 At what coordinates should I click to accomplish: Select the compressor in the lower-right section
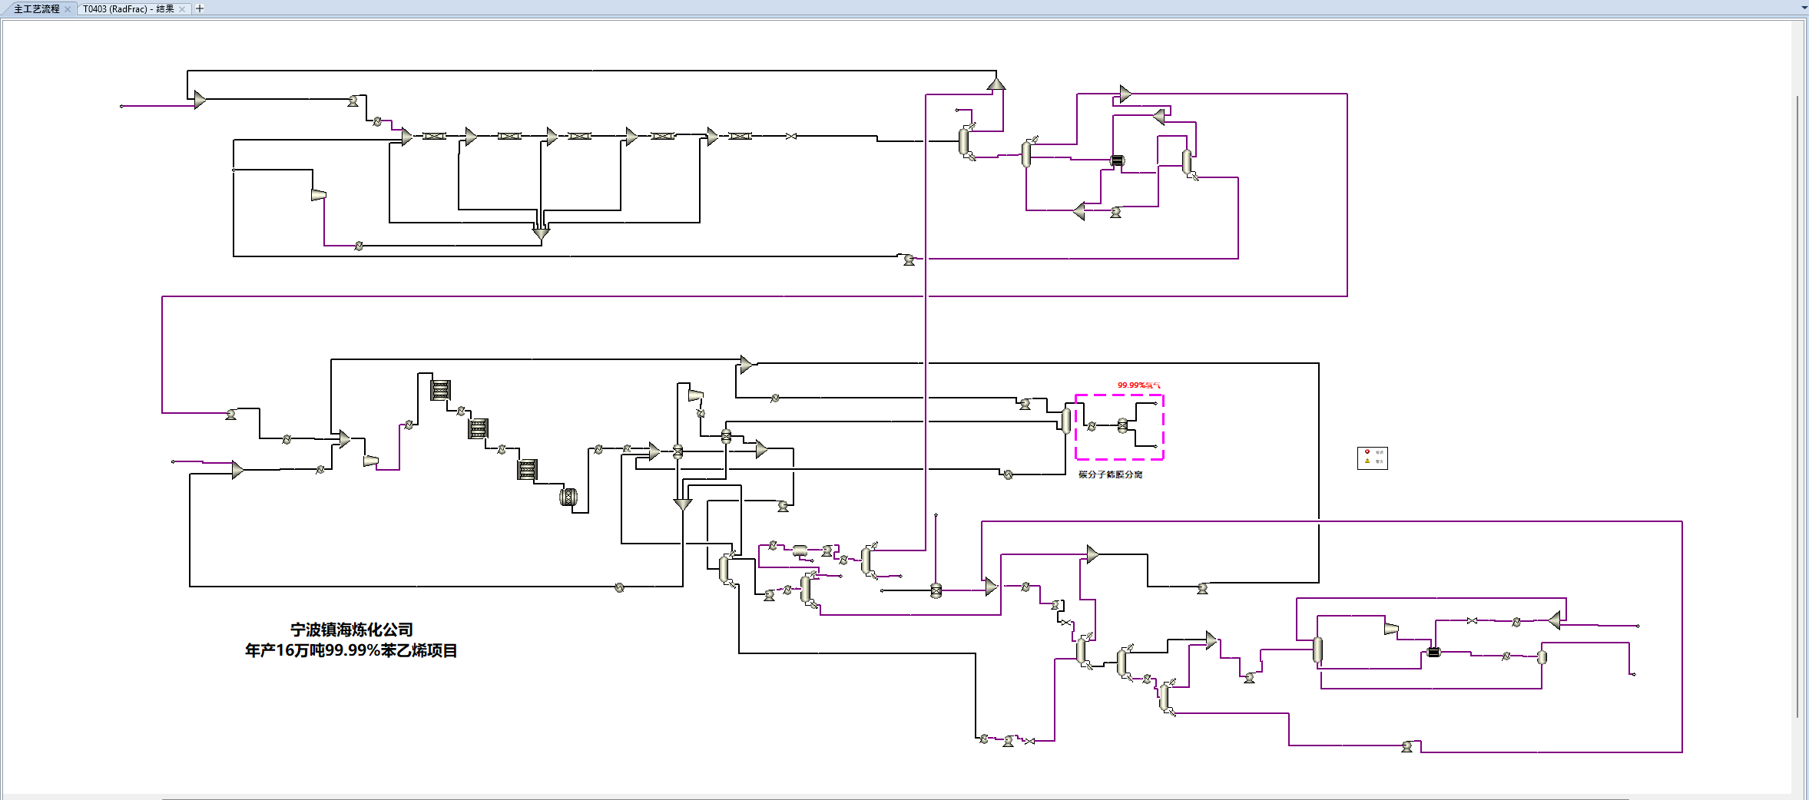[1391, 628]
